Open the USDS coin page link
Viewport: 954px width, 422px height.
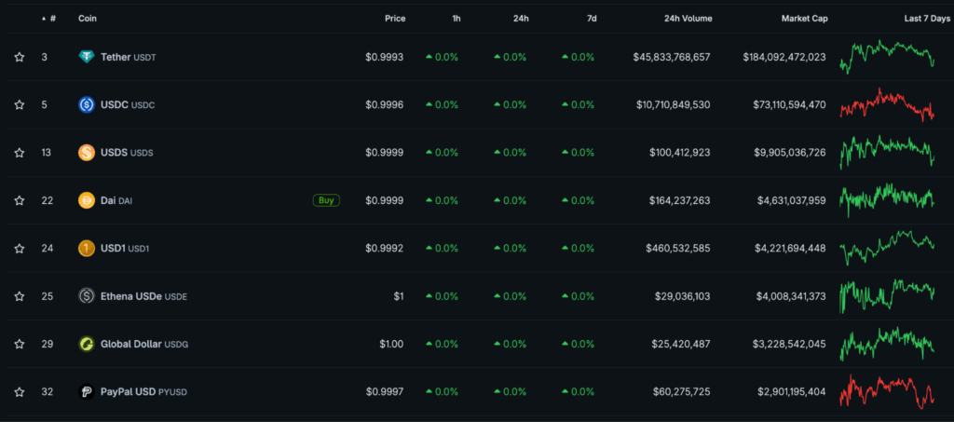point(127,153)
